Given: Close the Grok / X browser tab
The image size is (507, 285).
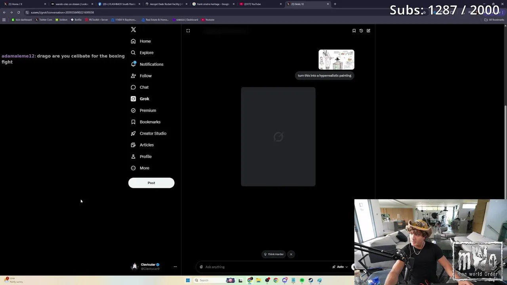Looking at the screenshot, I should [x=328, y=4].
